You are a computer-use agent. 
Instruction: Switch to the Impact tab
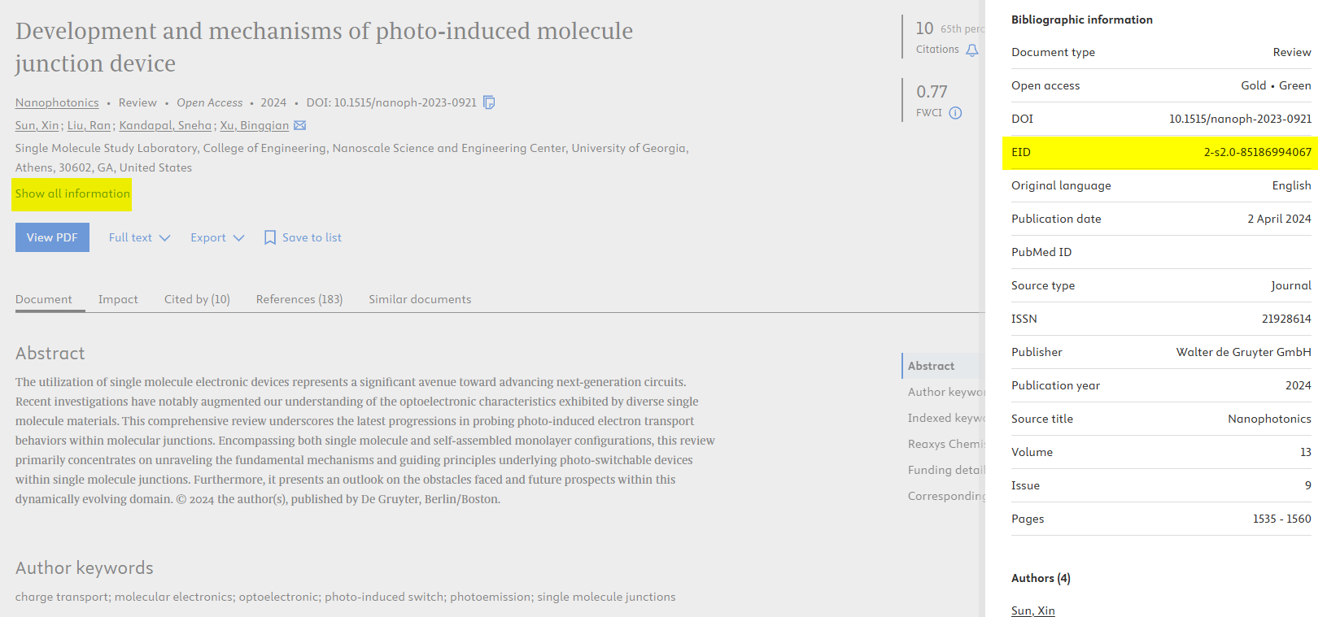pyautogui.click(x=118, y=299)
